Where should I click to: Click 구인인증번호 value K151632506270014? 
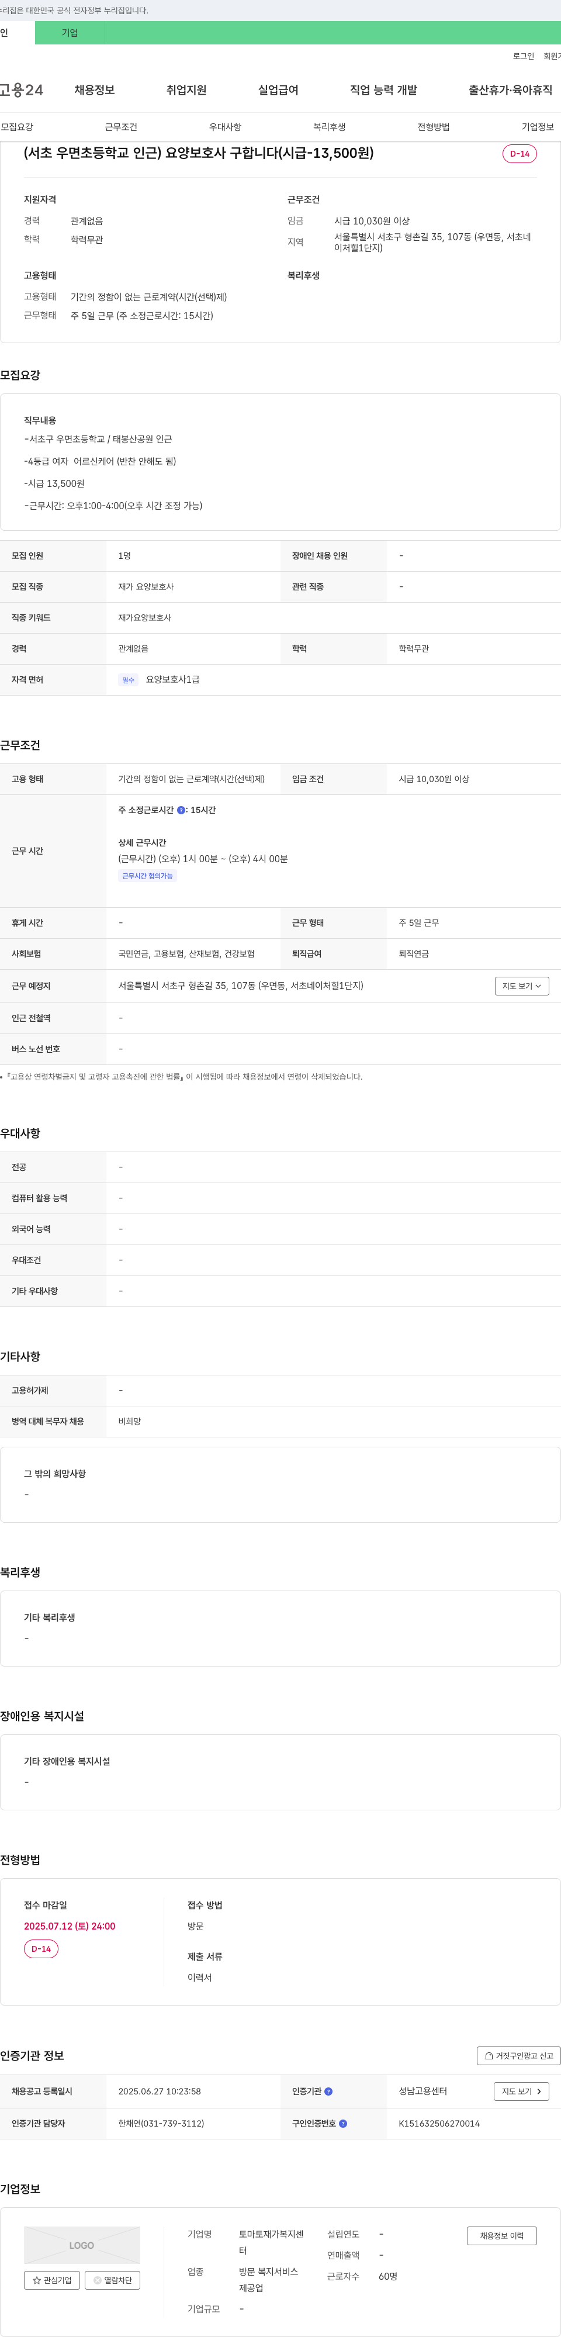[x=439, y=2124]
